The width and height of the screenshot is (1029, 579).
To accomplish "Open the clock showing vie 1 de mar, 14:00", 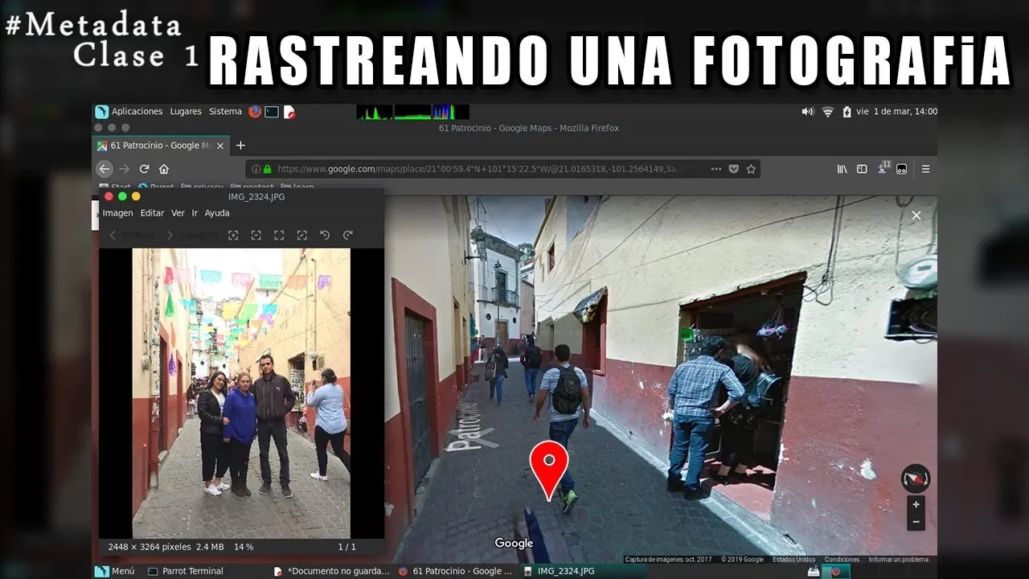I will pyautogui.click(x=896, y=112).
